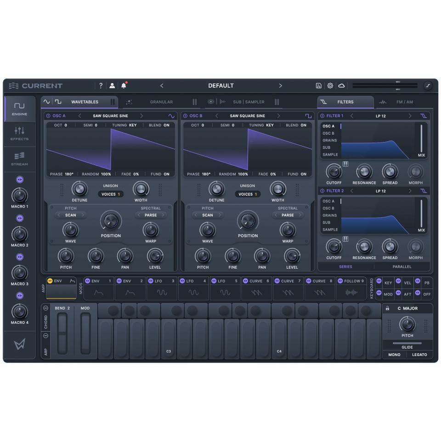
Task: Open the Stream section in sidebar
Action: tap(19, 159)
